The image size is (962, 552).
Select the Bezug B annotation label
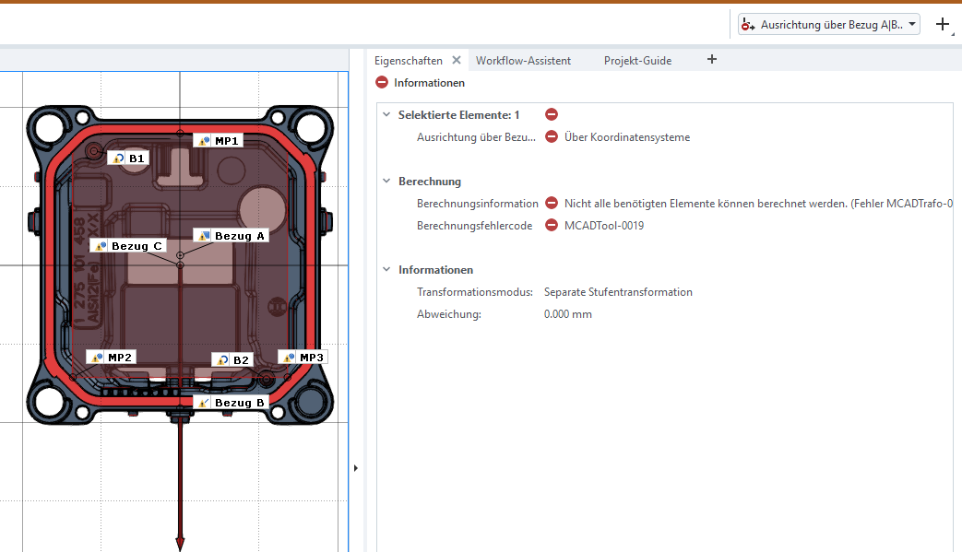238,403
